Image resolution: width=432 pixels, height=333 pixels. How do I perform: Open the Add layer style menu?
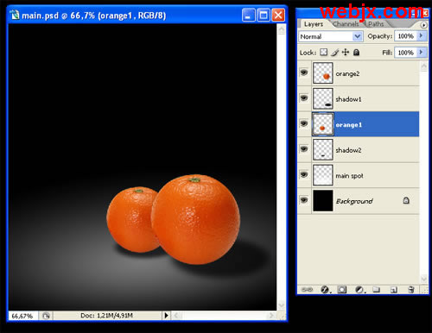click(x=326, y=290)
